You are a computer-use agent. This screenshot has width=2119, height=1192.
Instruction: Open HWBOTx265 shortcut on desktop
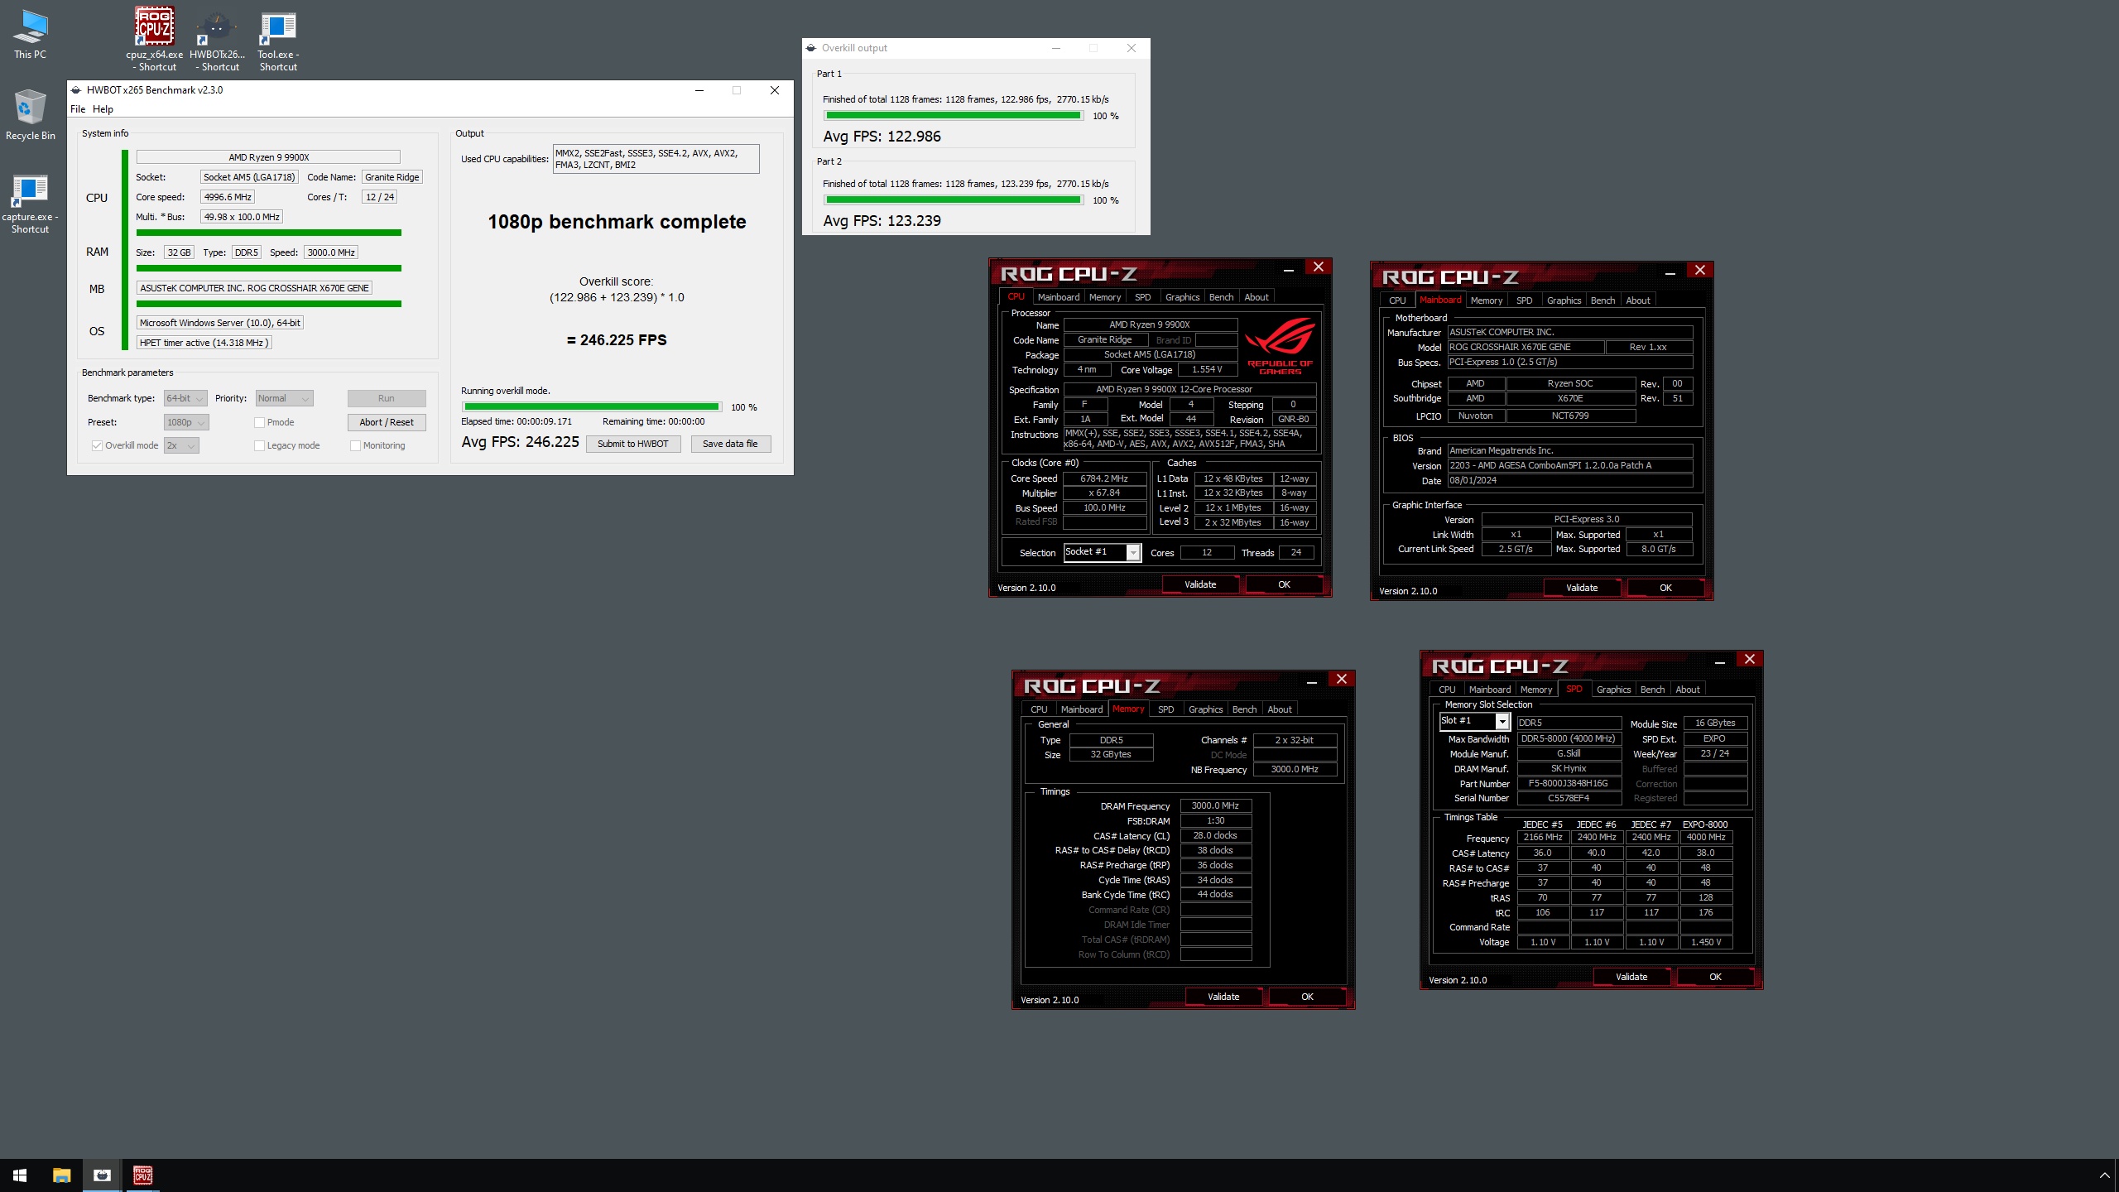point(217,40)
